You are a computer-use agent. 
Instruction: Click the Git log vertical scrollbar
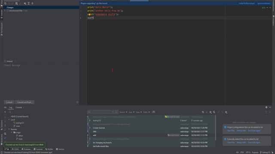point(215,127)
